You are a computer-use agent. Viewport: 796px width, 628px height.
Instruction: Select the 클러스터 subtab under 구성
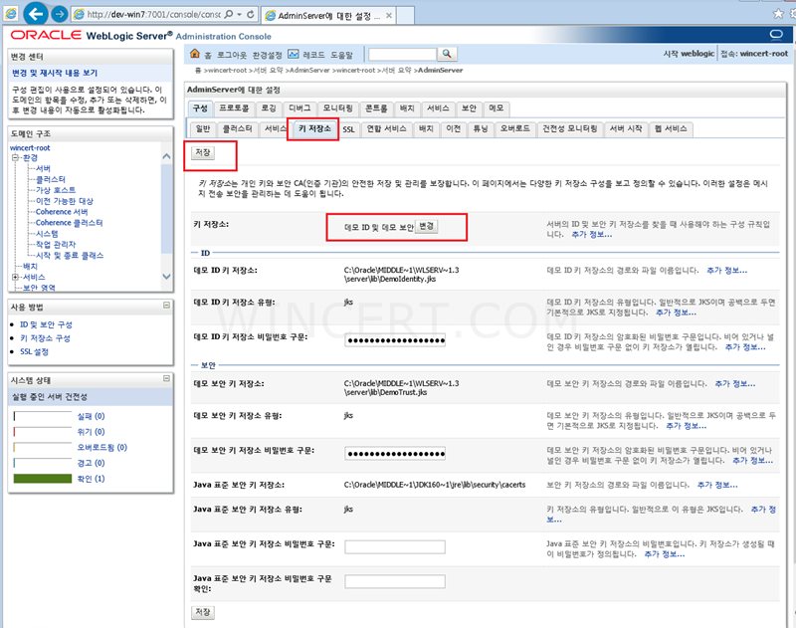click(x=237, y=129)
